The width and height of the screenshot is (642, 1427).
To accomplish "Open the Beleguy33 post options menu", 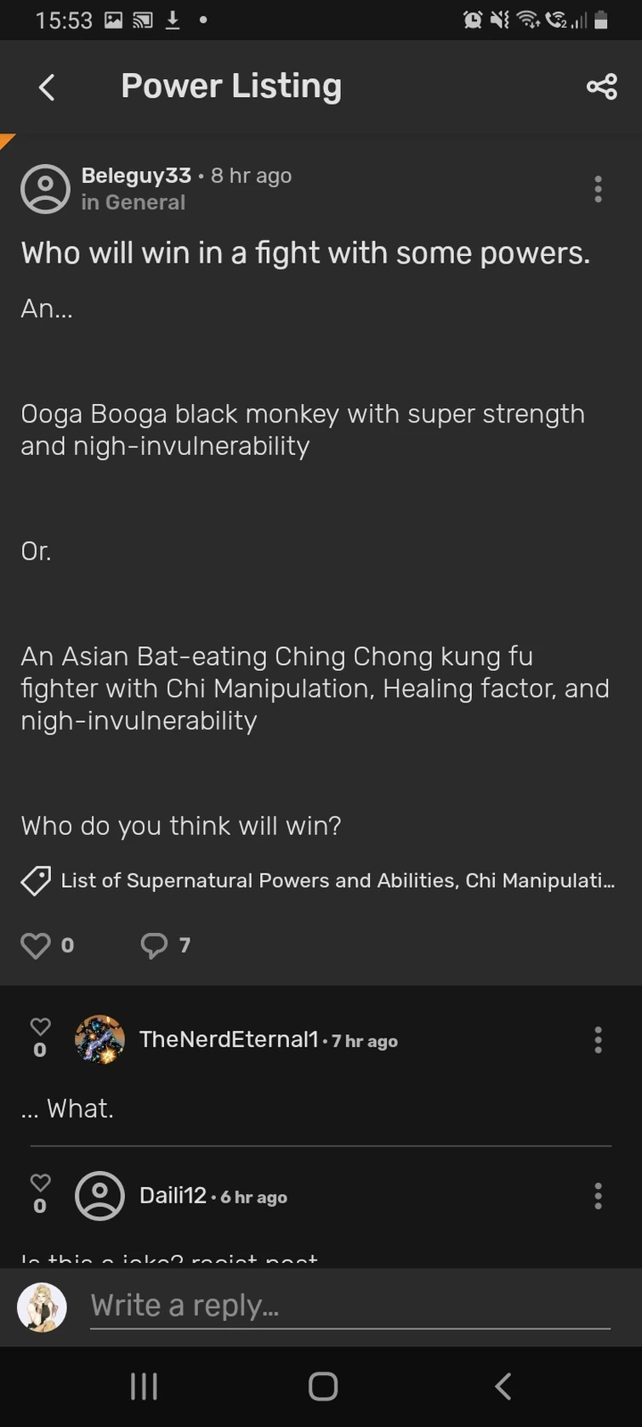I will coord(598,189).
